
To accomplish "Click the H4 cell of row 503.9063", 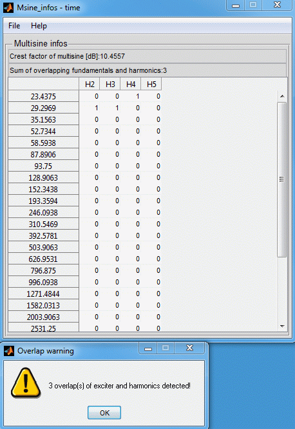I will (x=131, y=247).
